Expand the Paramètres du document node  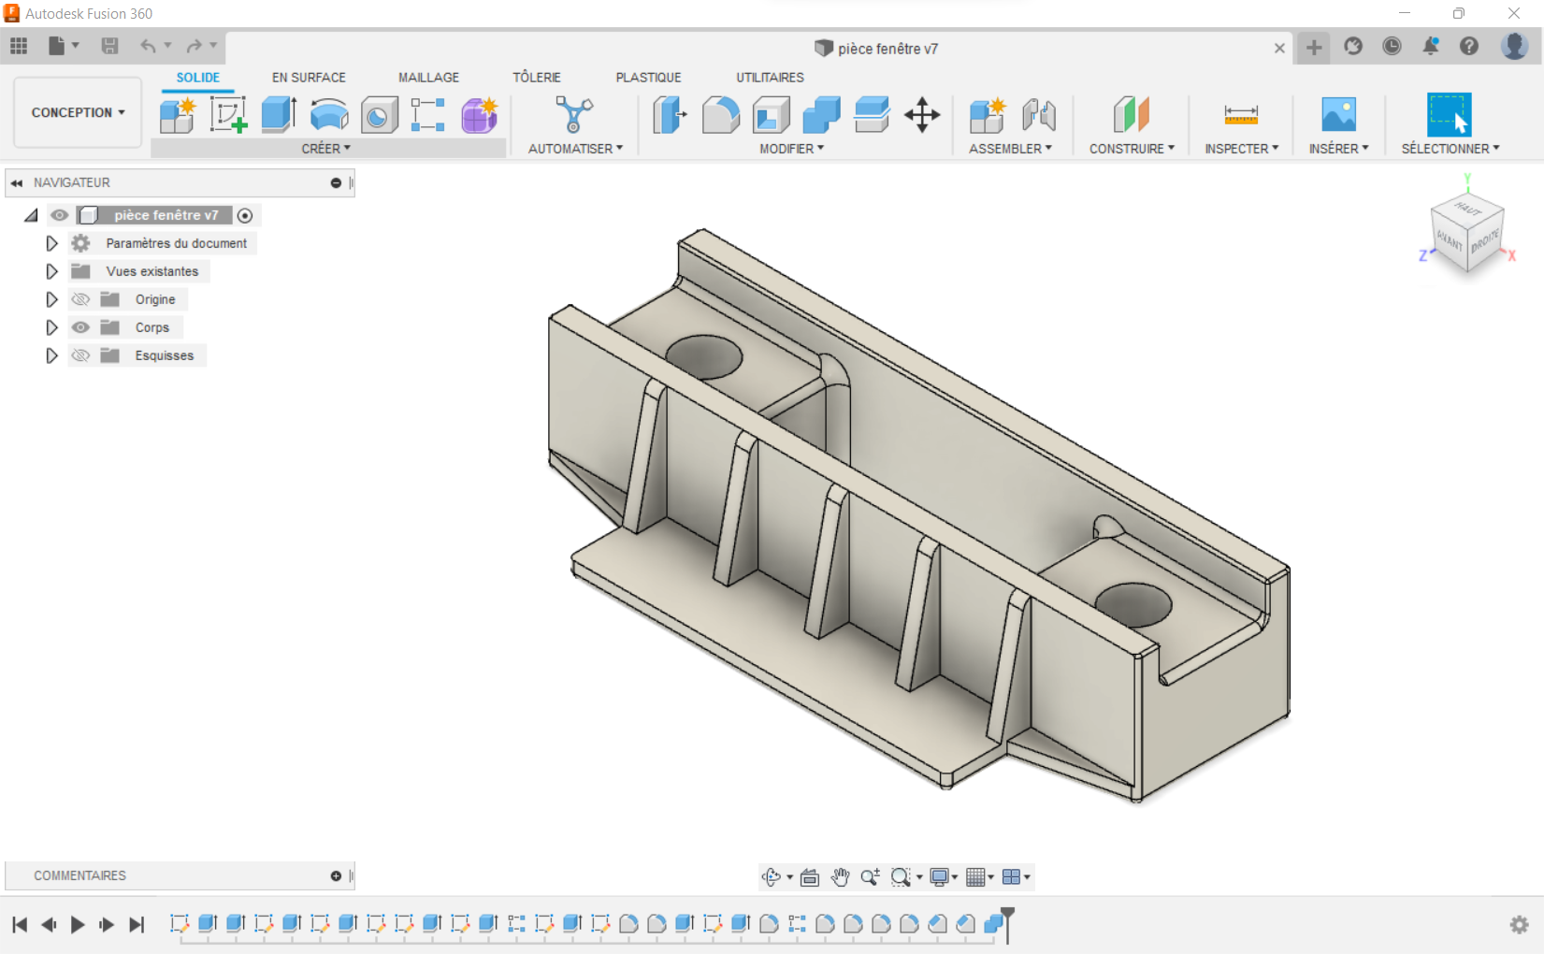point(51,243)
